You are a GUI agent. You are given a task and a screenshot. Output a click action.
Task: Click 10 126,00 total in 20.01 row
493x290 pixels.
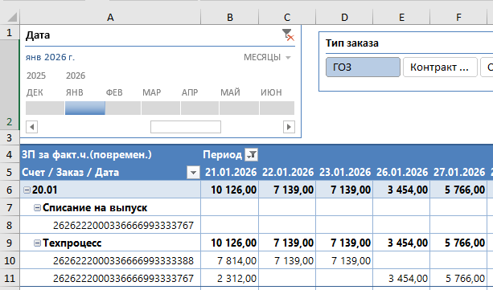click(230, 190)
